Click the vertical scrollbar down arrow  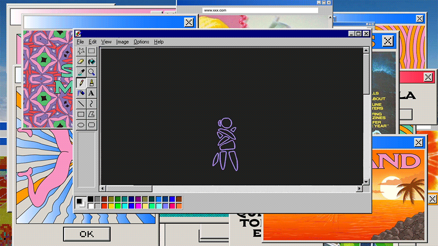pyautogui.click(x=366, y=182)
